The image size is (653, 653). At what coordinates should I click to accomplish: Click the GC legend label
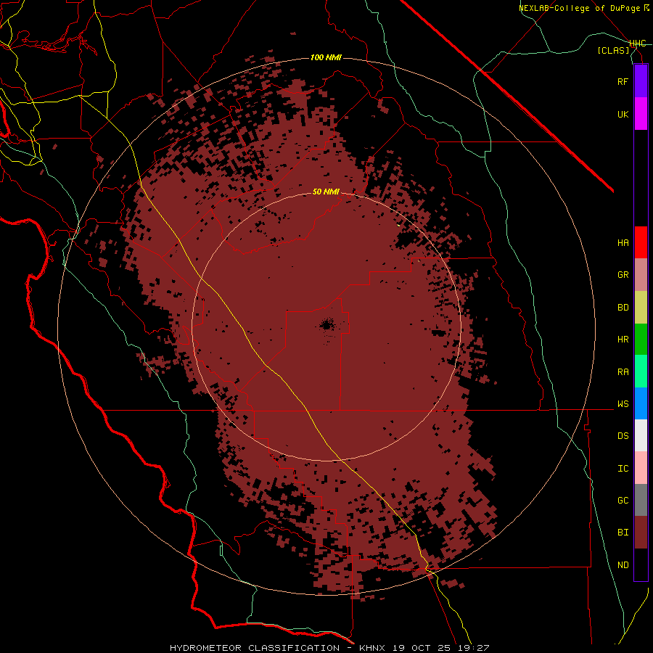(623, 501)
